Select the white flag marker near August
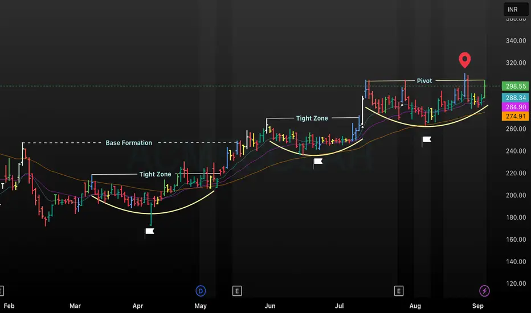531x313 pixels. pyautogui.click(x=426, y=141)
